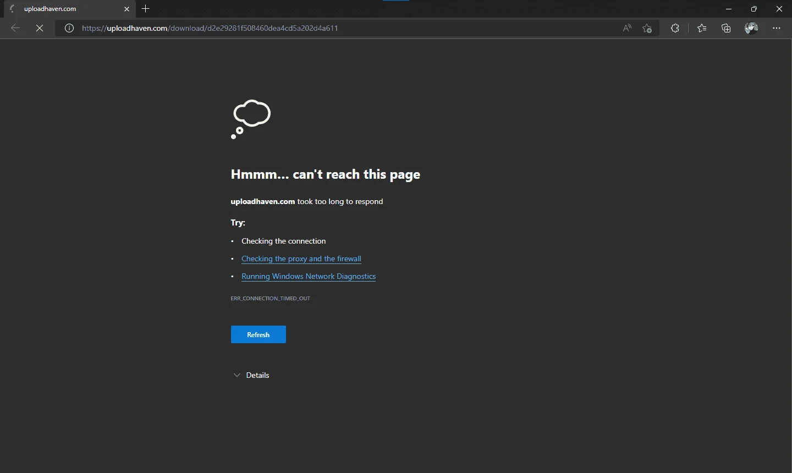792x473 pixels.
Task: Click the Checking the connection text
Action: pyautogui.click(x=284, y=241)
